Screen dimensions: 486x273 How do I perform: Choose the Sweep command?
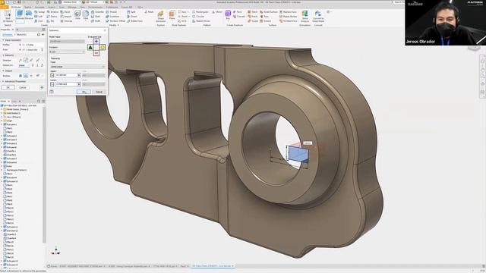[39, 12]
